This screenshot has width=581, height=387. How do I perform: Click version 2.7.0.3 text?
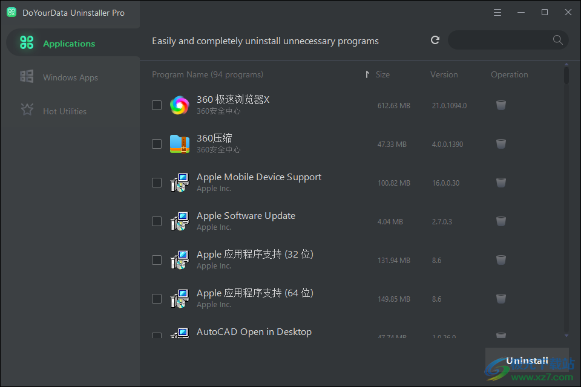tap(442, 221)
